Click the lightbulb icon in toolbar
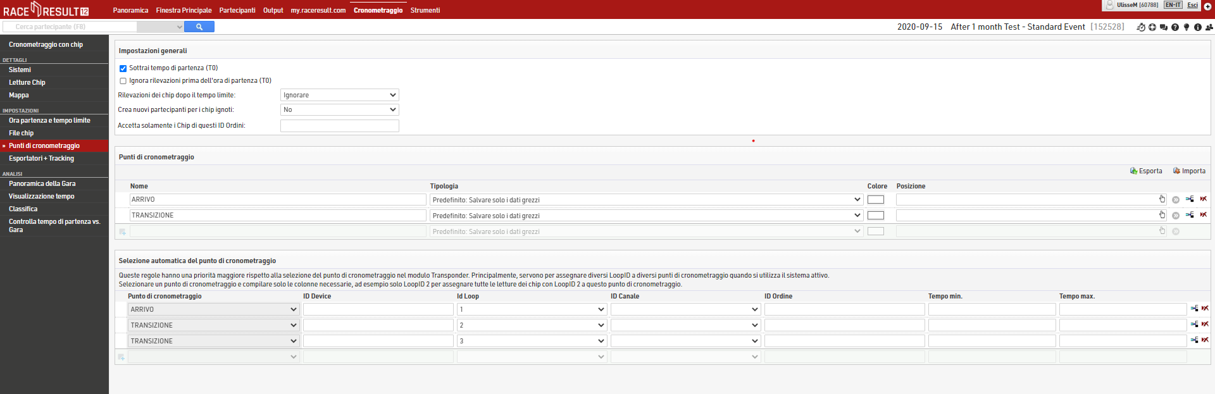Viewport: 1215px width, 394px height. [1187, 27]
